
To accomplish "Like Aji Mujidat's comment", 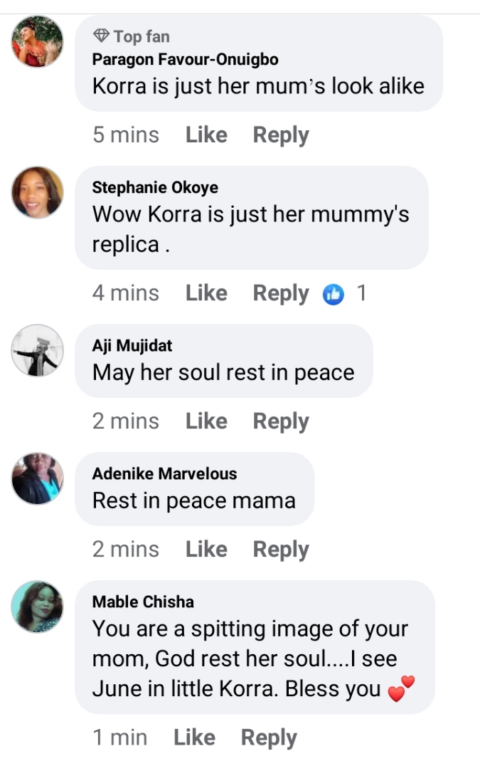I will pyautogui.click(x=206, y=421).
